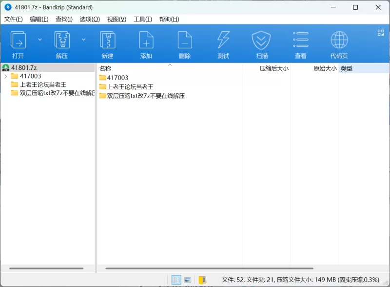Open the 选项(O) menu
Viewport: 390px width, 287px height.
(x=90, y=19)
